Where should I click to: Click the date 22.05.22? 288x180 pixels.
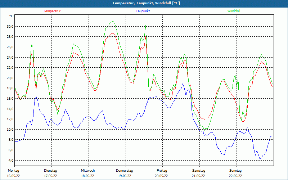235,176
